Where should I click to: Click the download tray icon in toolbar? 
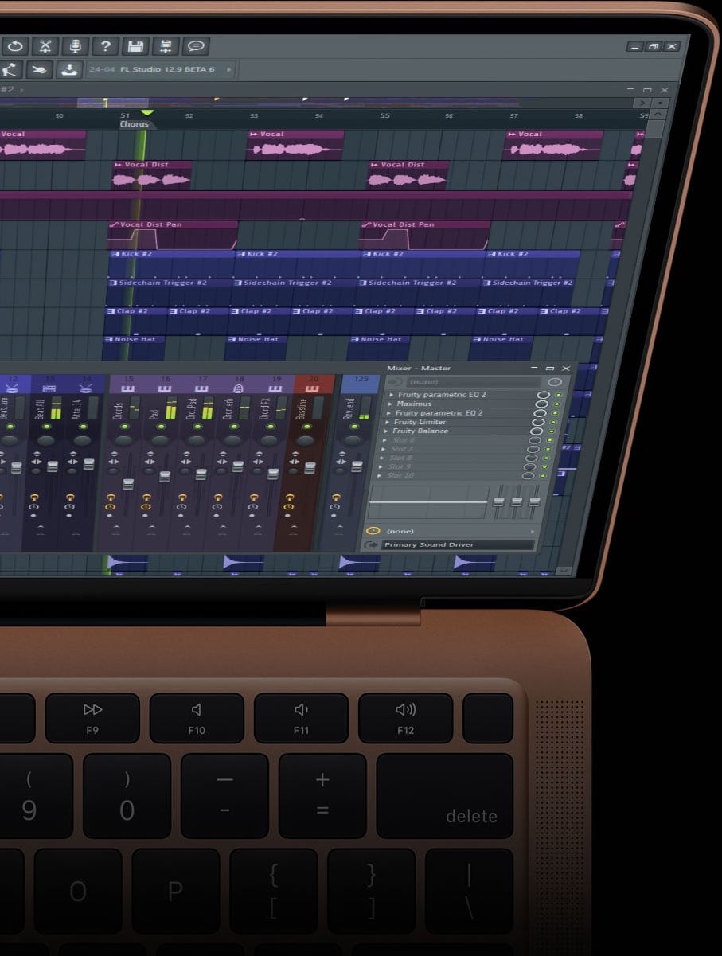click(x=69, y=69)
